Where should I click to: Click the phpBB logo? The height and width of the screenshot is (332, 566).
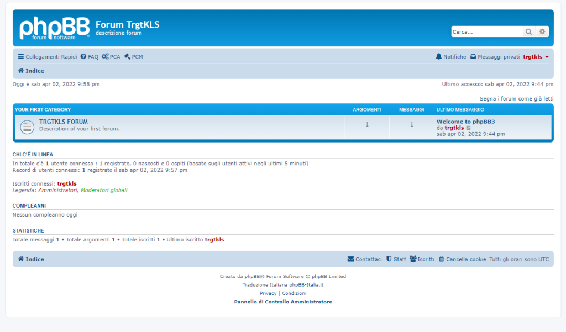tap(54, 29)
